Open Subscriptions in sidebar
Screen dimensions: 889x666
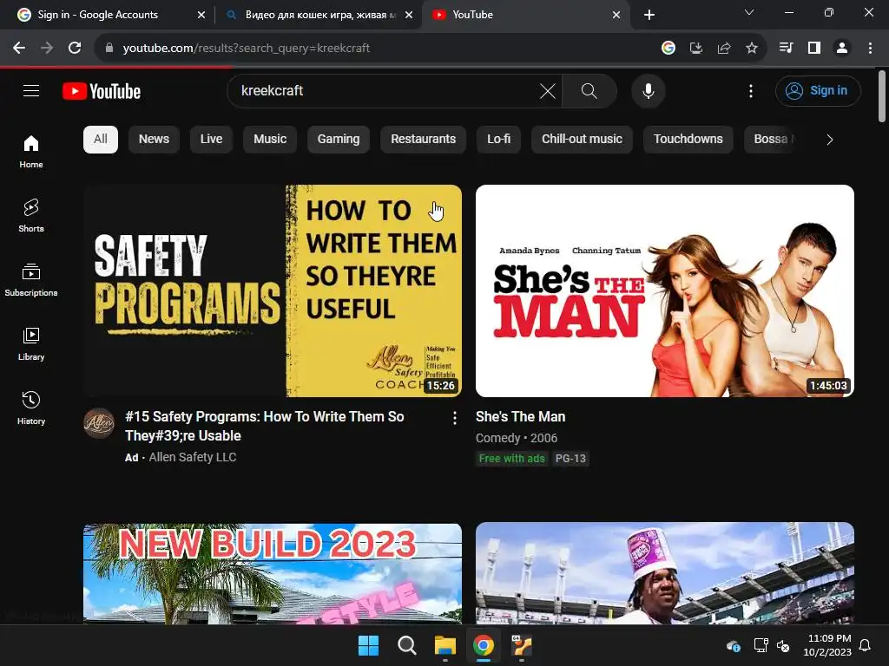pos(31,280)
